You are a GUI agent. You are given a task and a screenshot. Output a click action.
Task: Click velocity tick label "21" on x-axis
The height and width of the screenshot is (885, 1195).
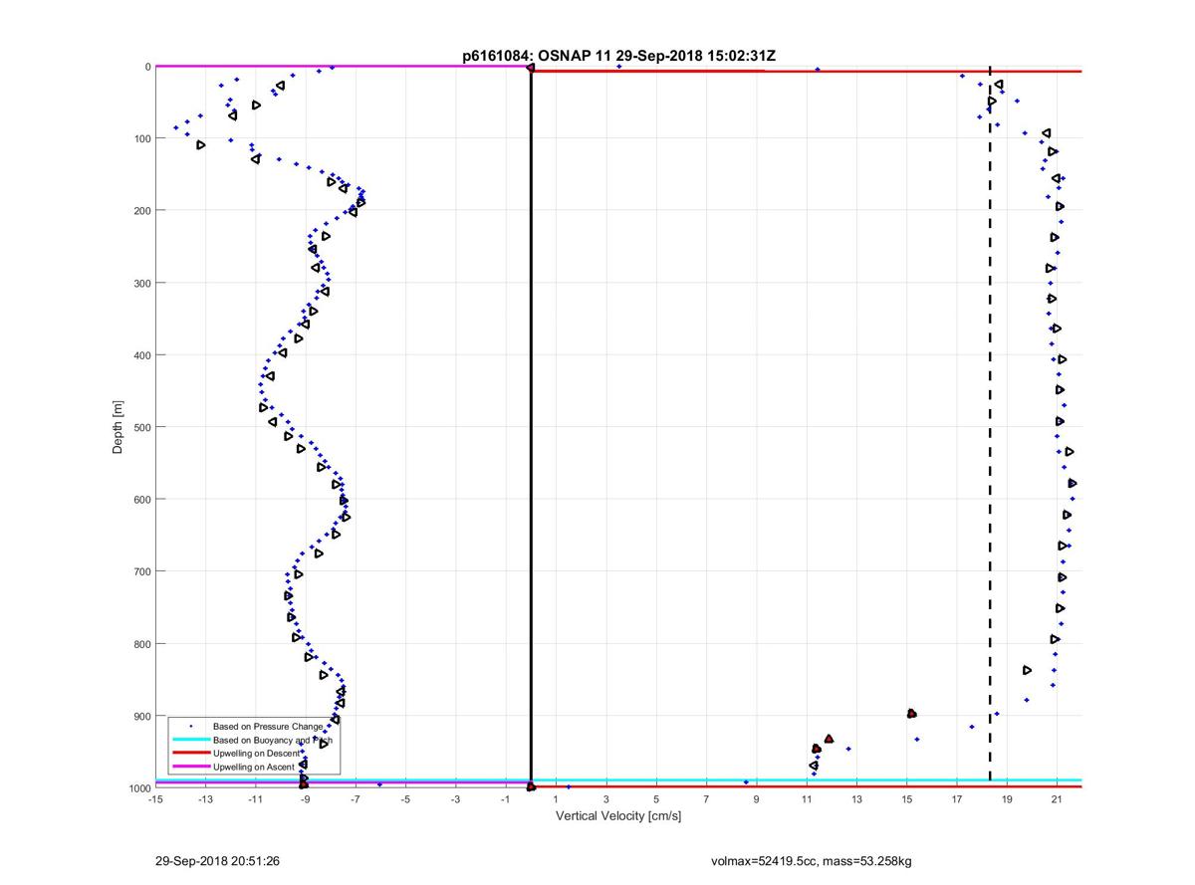pos(1057,799)
